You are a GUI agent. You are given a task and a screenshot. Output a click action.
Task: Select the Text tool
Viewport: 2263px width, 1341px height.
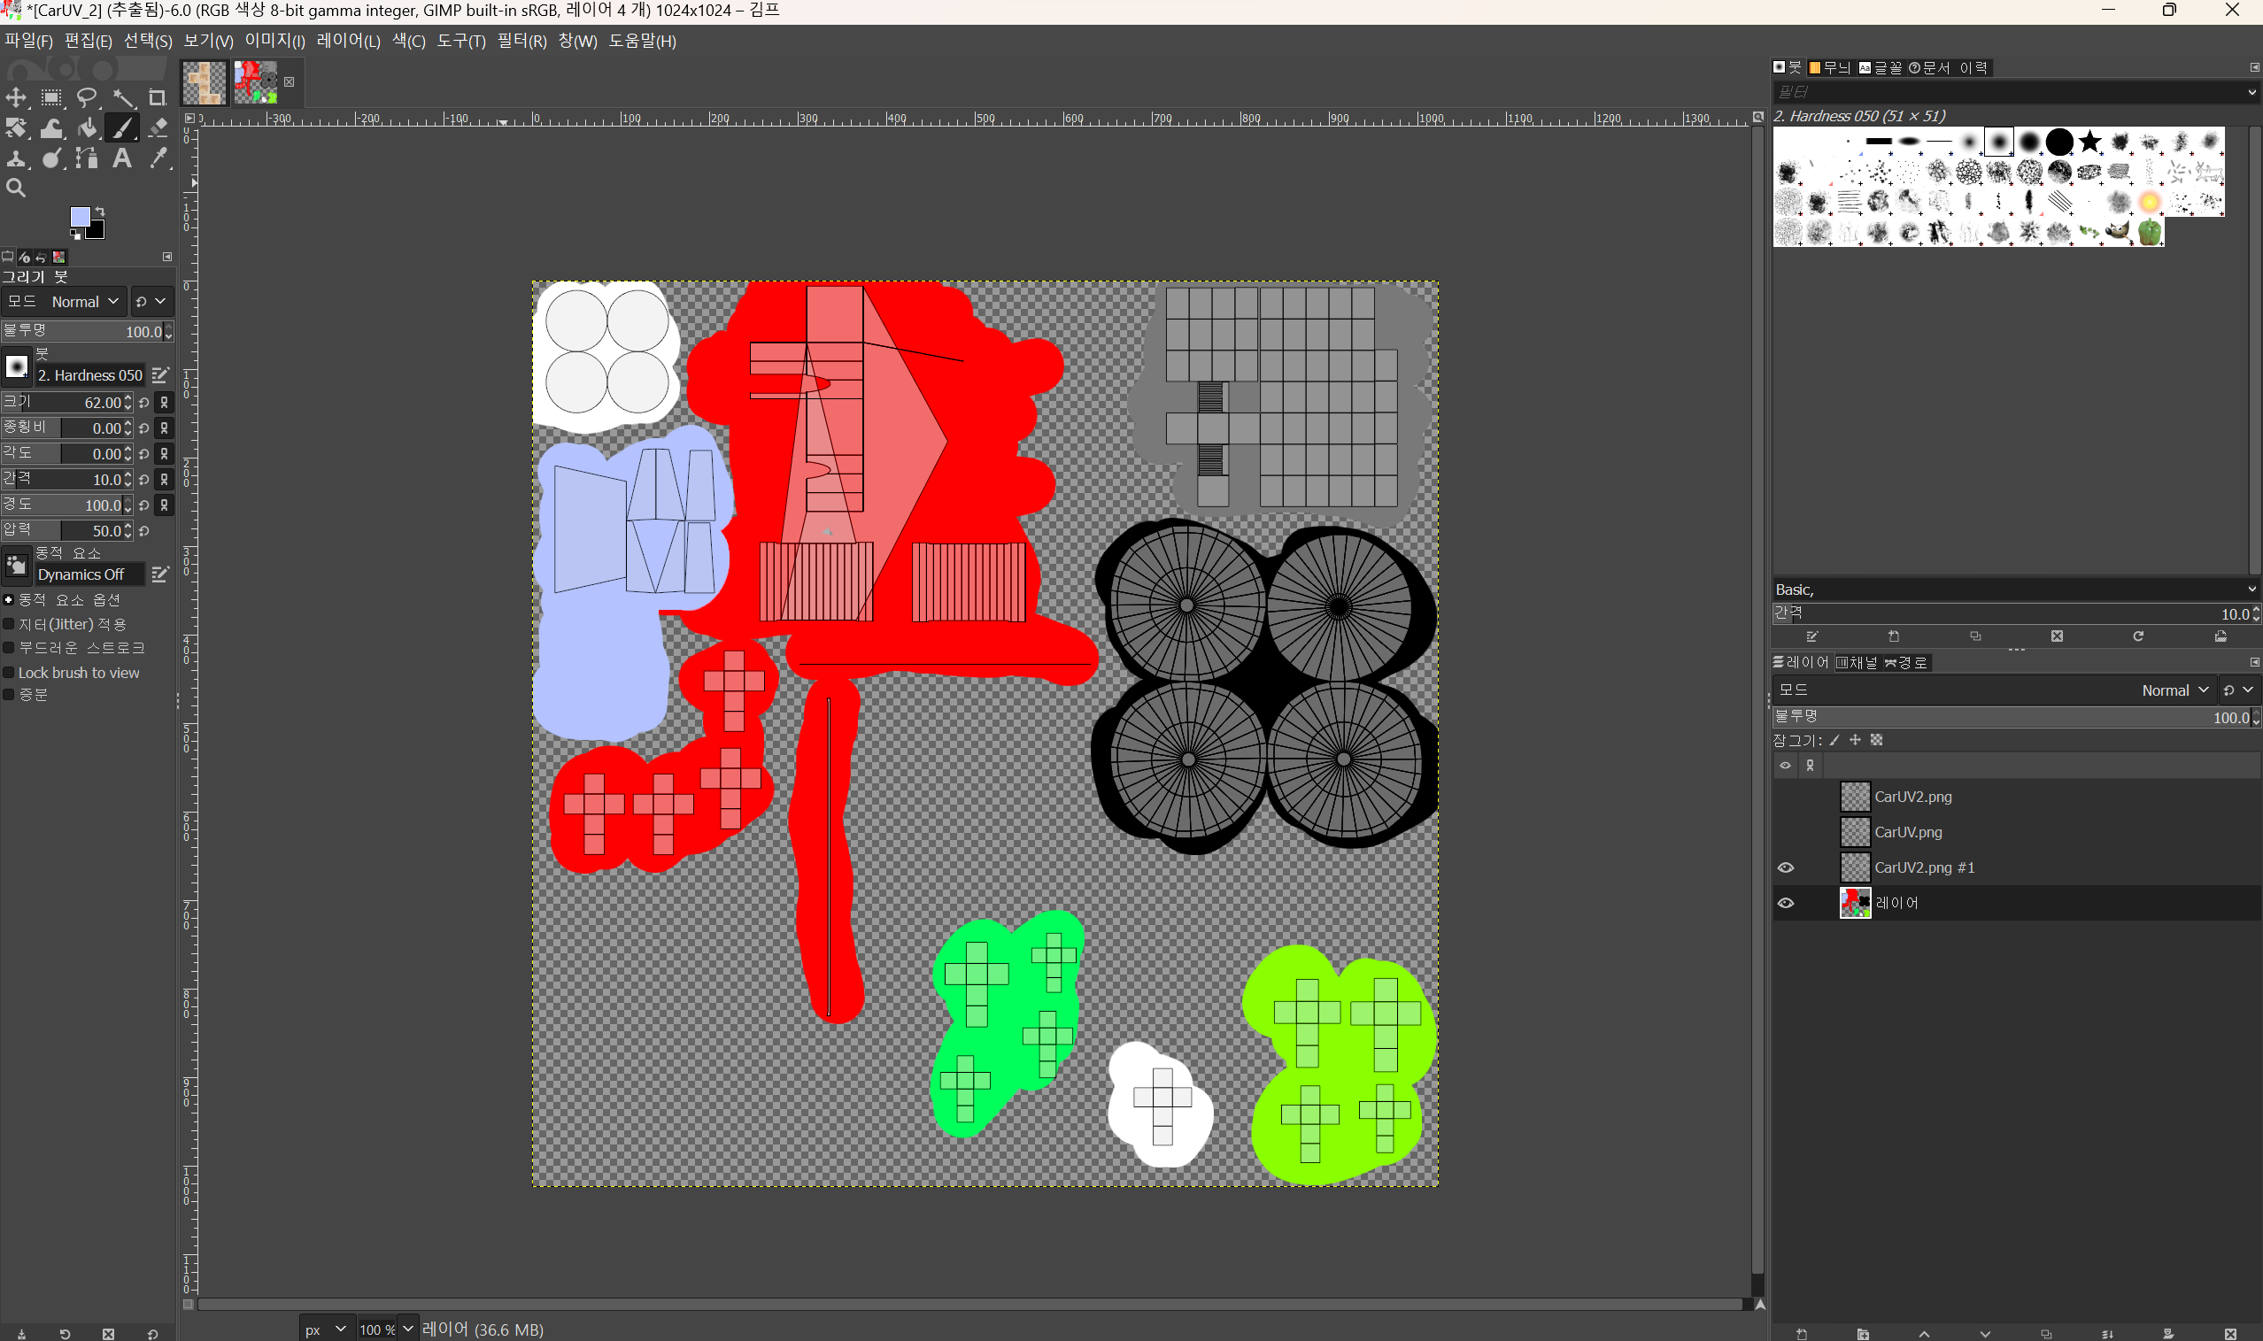coord(122,159)
